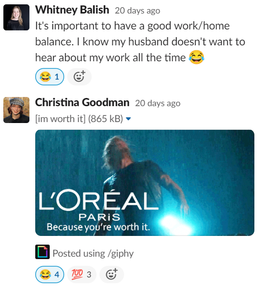Open Christina Goodman's avatar
The width and height of the screenshot is (265, 289).
(16, 110)
